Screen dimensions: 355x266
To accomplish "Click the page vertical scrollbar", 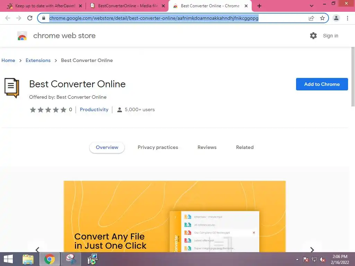I will click(x=353, y=77).
